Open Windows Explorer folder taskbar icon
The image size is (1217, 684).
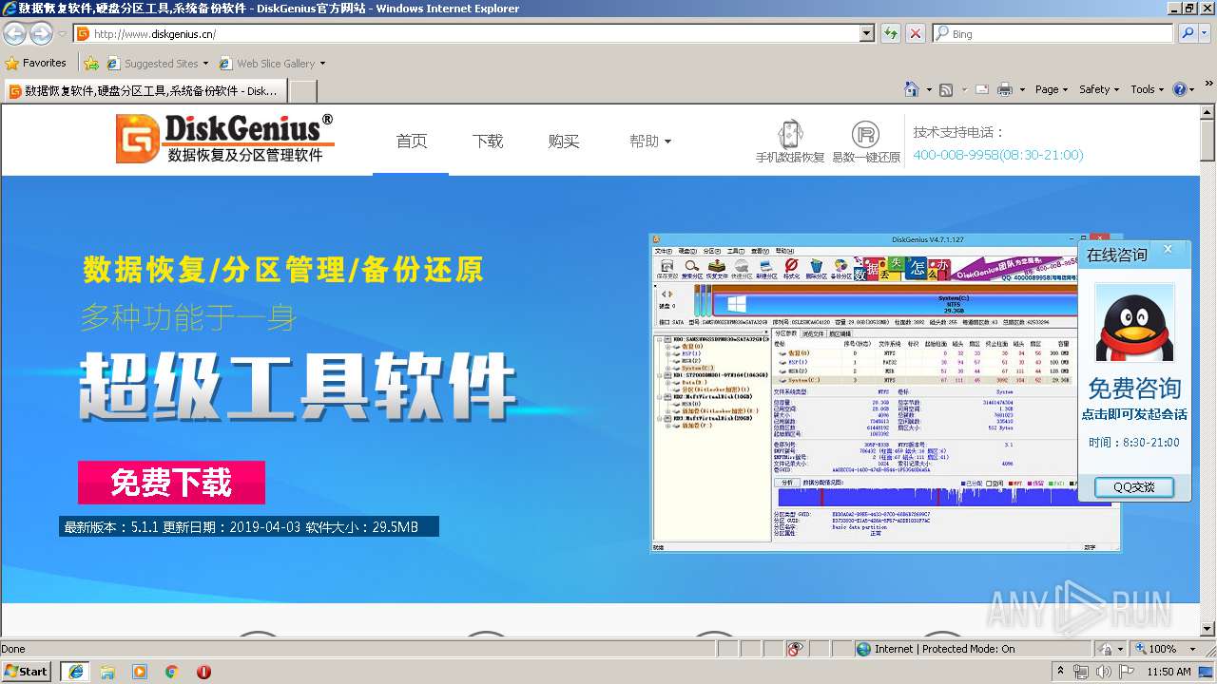107,672
